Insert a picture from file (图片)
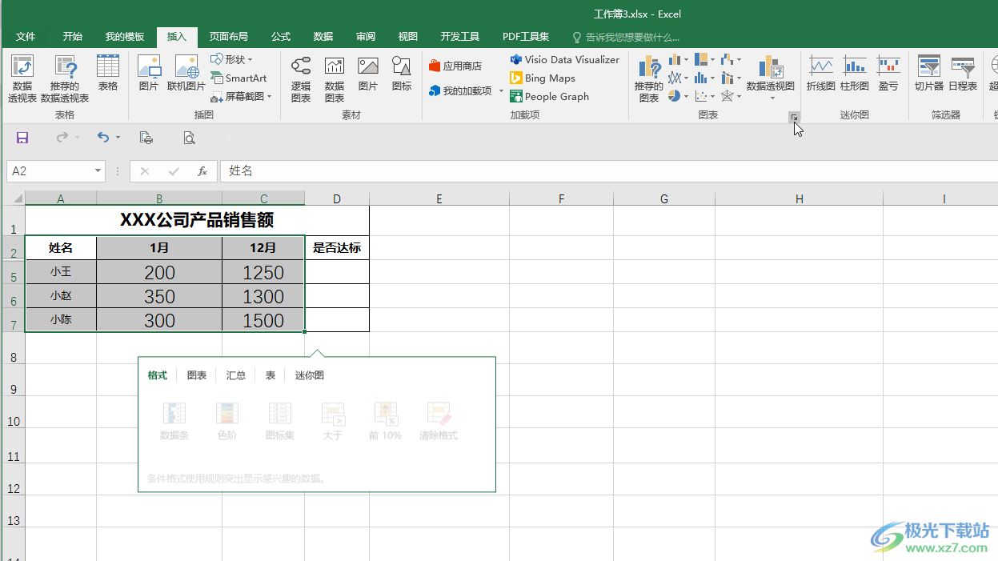 149,73
